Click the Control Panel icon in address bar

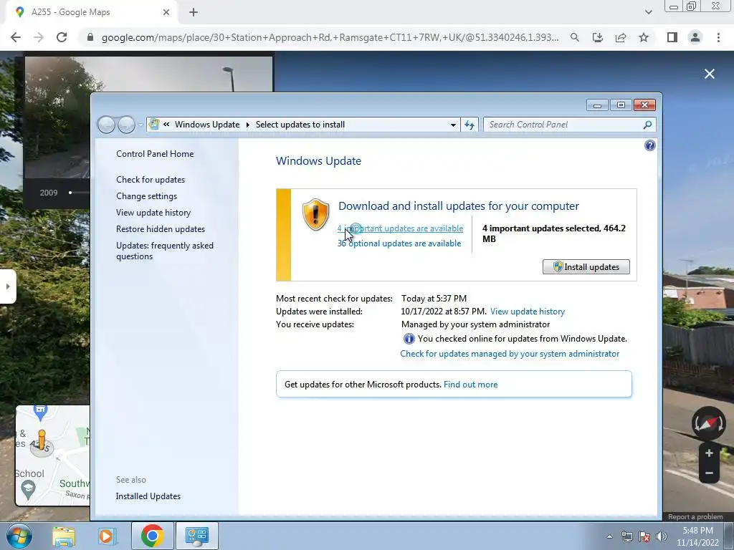coord(154,125)
